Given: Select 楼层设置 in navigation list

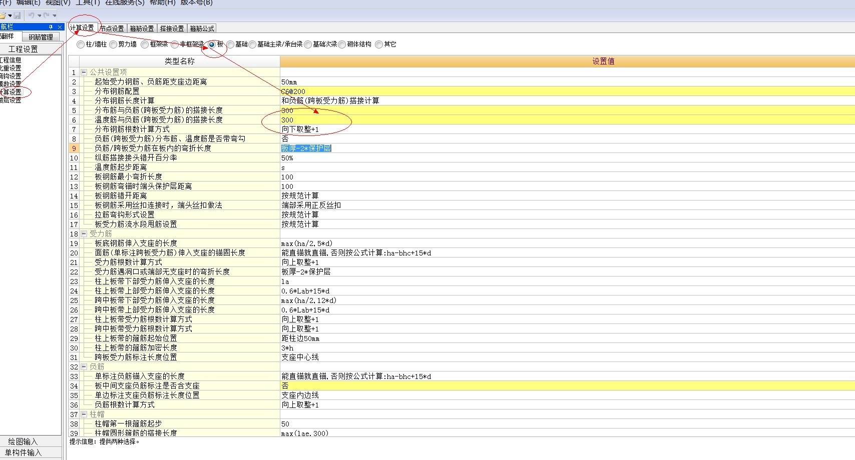Looking at the screenshot, I should coord(11,100).
